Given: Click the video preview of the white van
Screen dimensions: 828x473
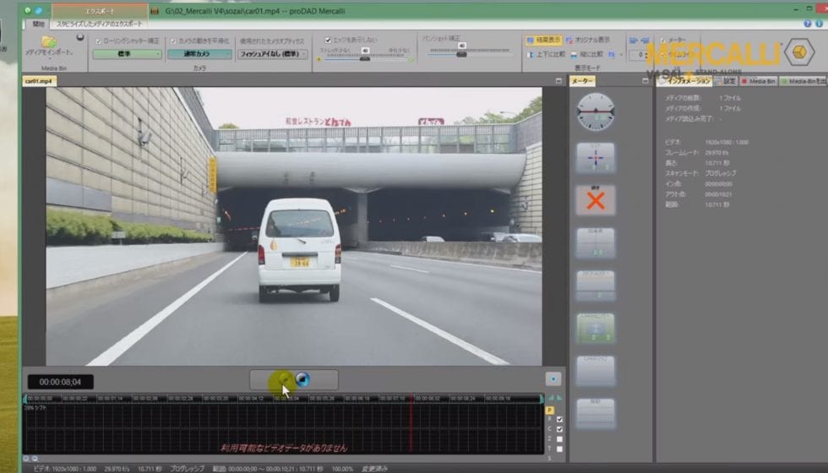Looking at the screenshot, I should 294,226.
